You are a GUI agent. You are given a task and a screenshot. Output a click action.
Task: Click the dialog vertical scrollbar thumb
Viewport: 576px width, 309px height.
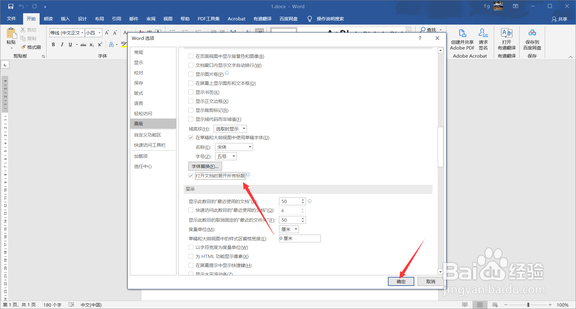[x=440, y=147]
